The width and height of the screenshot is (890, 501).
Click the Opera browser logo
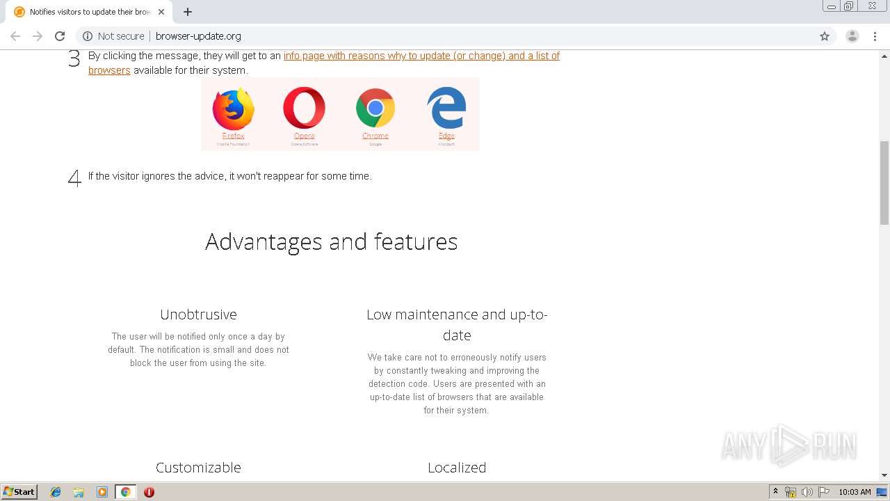tap(304, 108)
